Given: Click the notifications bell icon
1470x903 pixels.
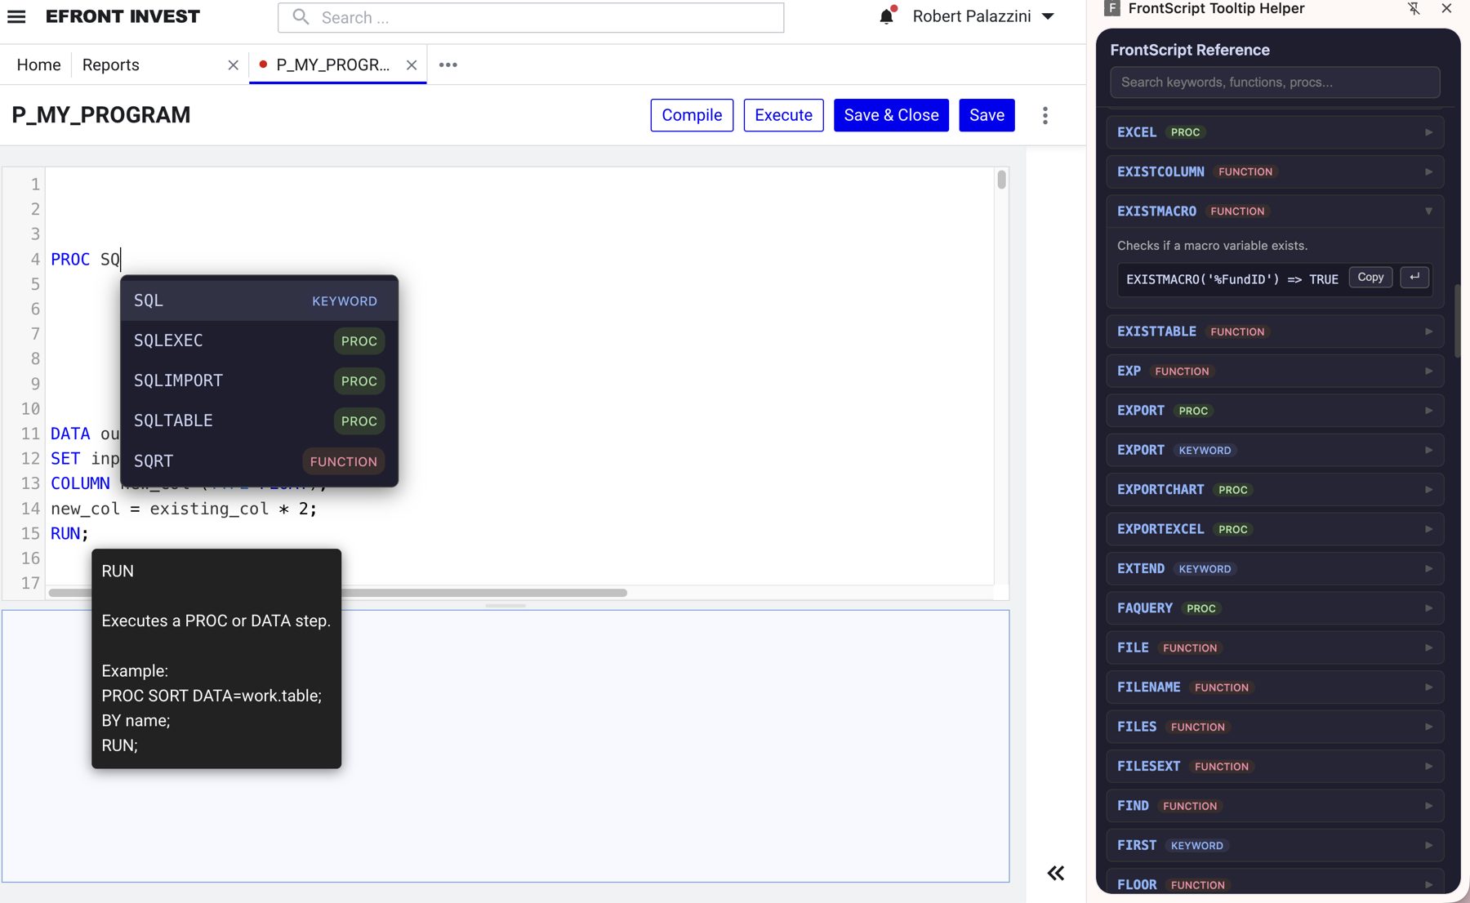Looking at the screenshot, I should click(x=887, y=16).
